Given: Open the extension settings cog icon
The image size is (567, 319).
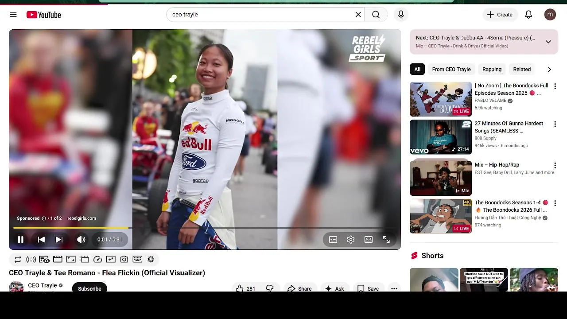Looking at the screenshot, I should [151, 259].
